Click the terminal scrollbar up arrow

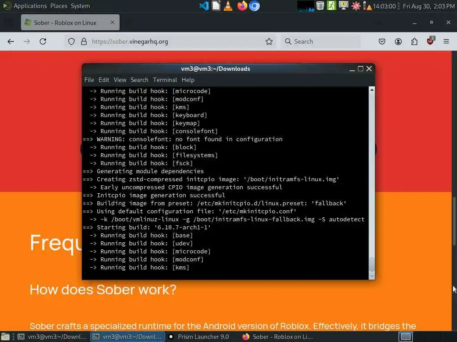pos(372,90)
